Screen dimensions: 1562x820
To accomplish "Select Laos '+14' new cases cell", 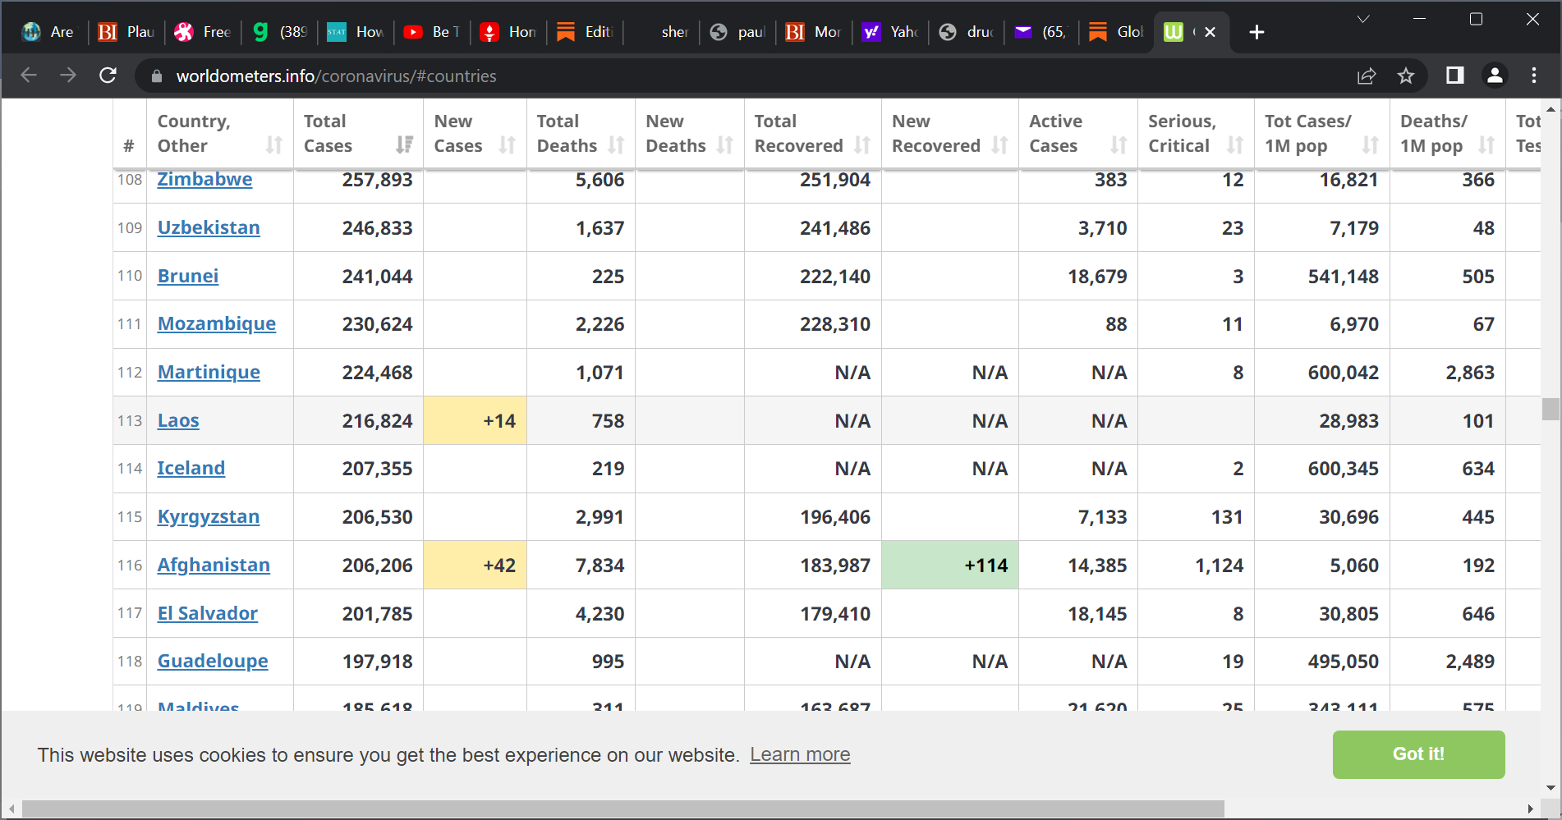I will (475, 420).
